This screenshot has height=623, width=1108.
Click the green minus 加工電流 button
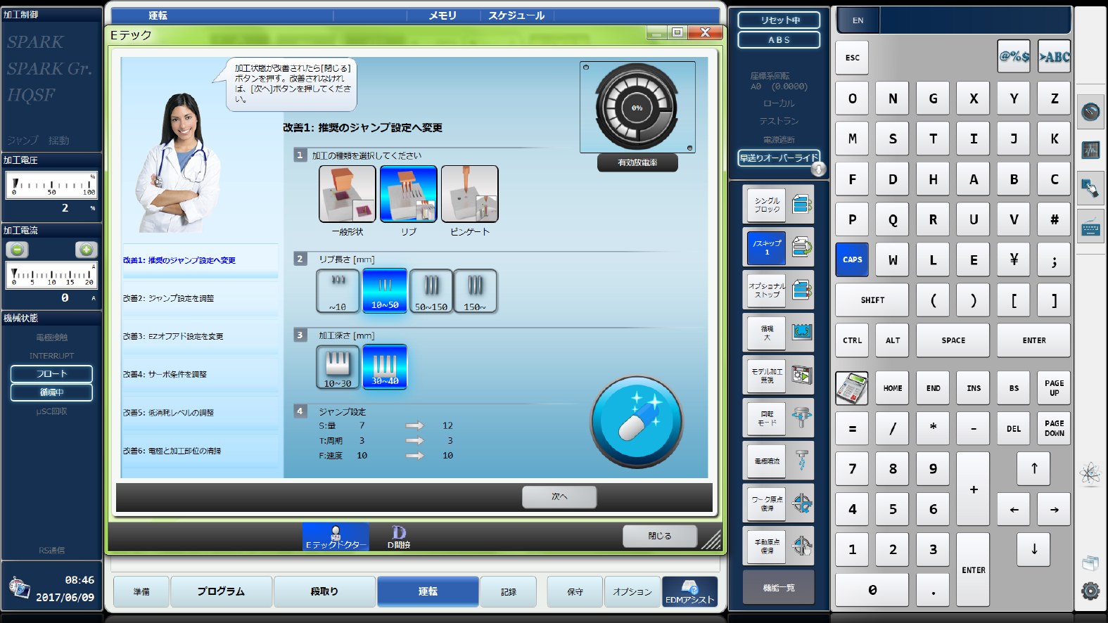click(x=18, y=250)
